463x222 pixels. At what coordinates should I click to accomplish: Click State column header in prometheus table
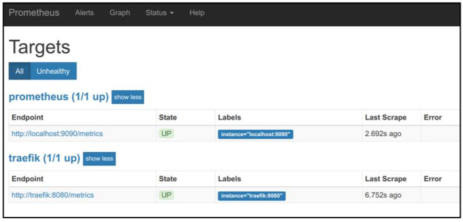click(168, 117)
